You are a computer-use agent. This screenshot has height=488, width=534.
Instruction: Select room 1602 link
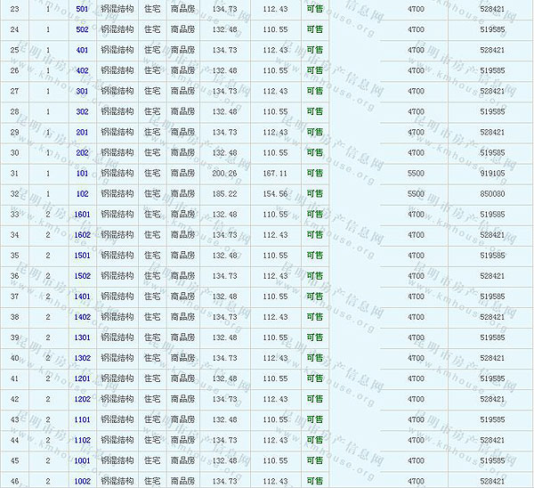(82, 235)
